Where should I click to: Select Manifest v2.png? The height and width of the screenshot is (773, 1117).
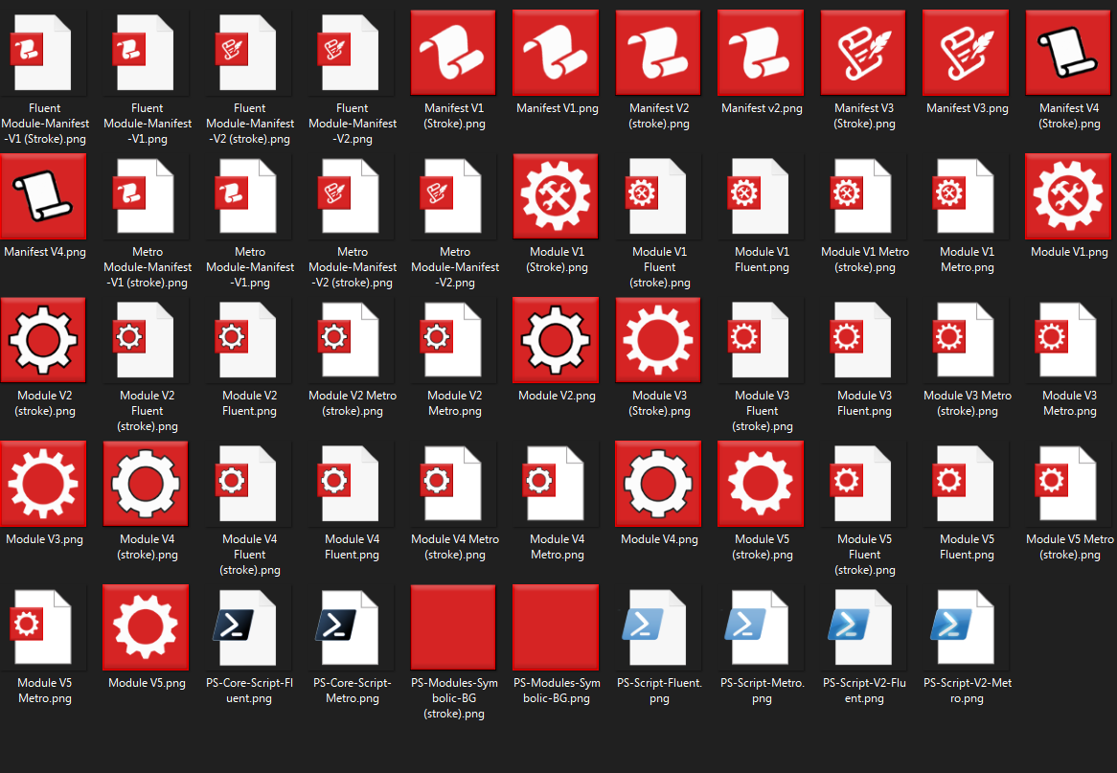tap(761, 52)
